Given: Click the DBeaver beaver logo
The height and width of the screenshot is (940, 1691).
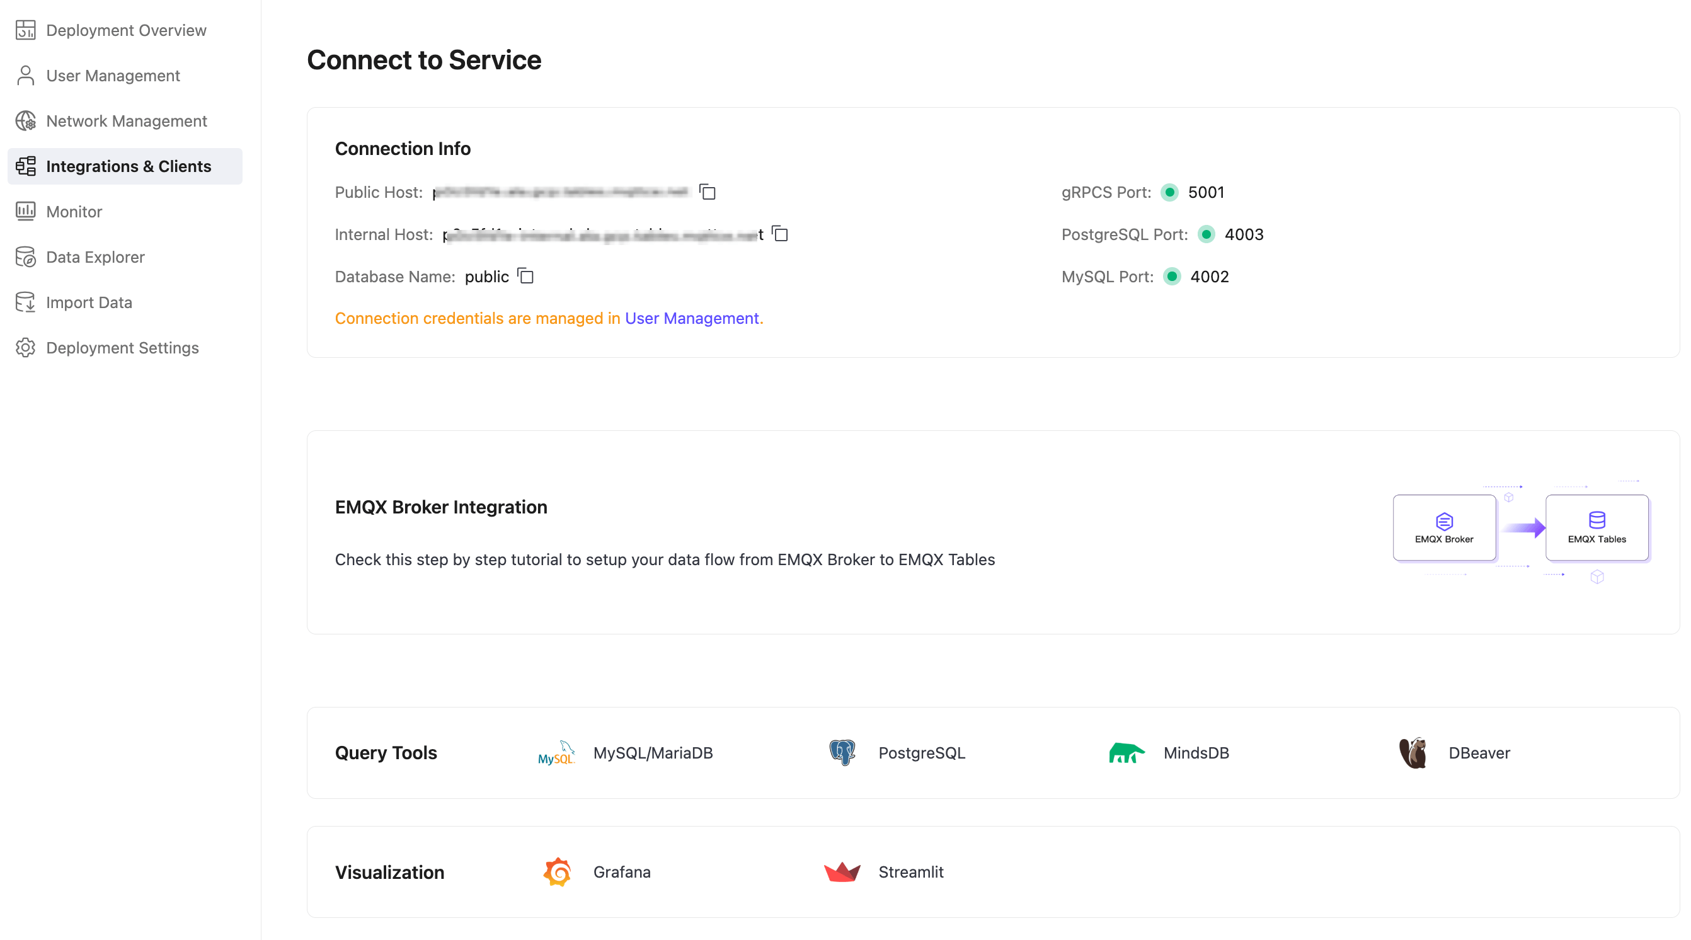Looking at the screenshot, I should point(1413,753).
